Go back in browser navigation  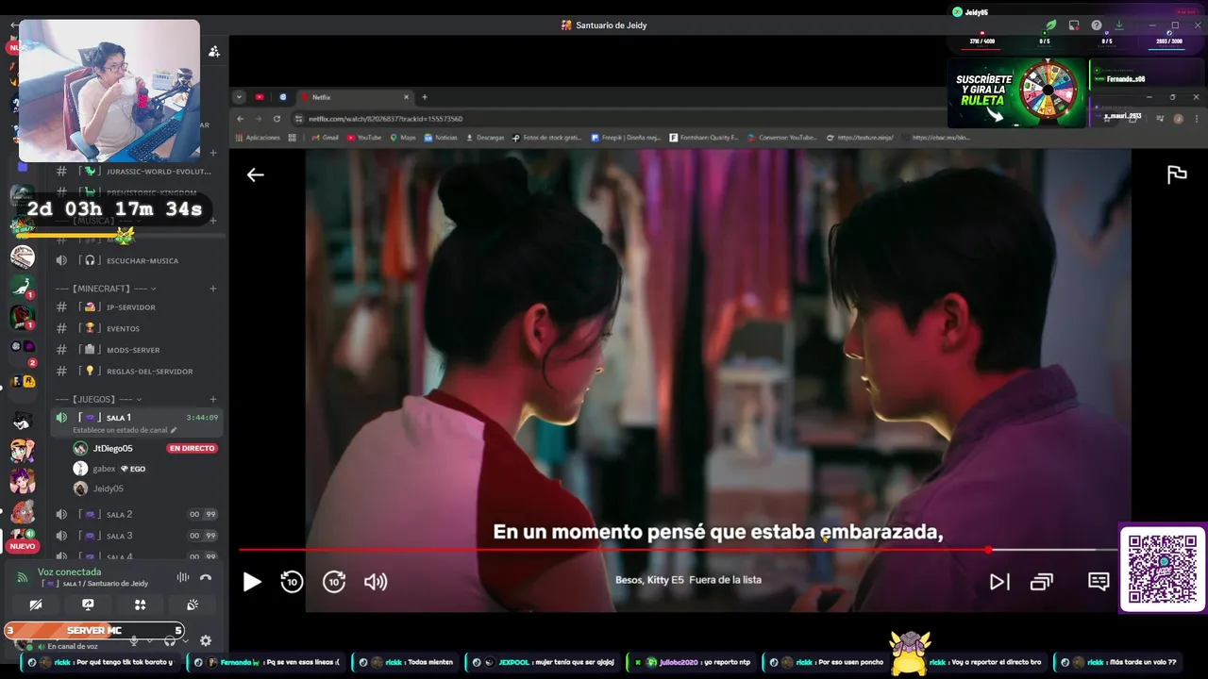coord(240,119)
